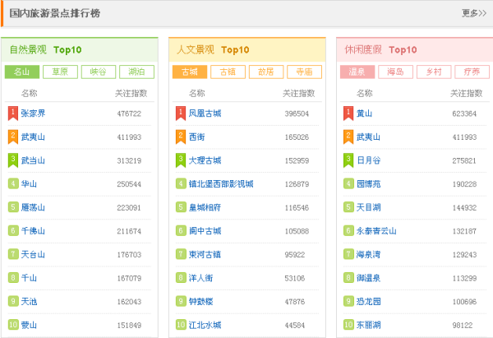Image resolution: width=493 pixels, height=338 pixels.
Task: Click the red rank 1 ribbon beside 凤凰古城
Action: pyautogui.click(x=181, y=113)
